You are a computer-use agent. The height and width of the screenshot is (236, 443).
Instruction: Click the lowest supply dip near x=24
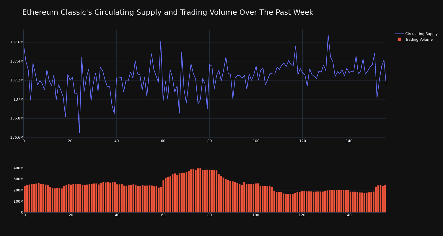tap(79, 132)
